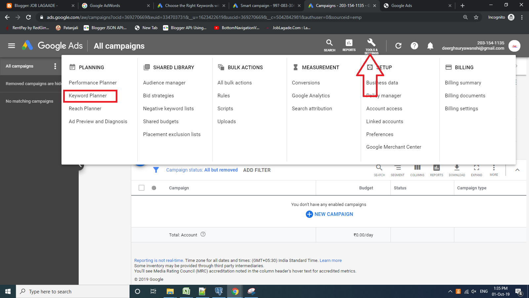Open the Windows Start menu
Screen dimensions: 529x298
tap(8, 291)
